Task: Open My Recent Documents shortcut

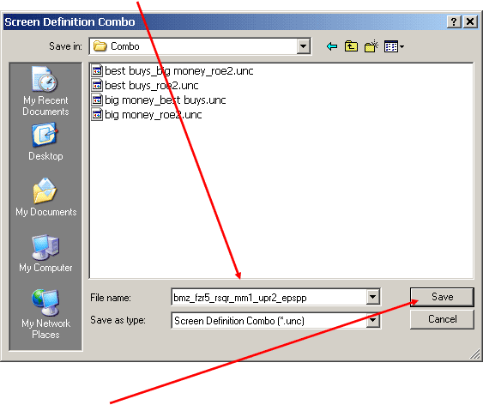Action: tap(45, 91)
